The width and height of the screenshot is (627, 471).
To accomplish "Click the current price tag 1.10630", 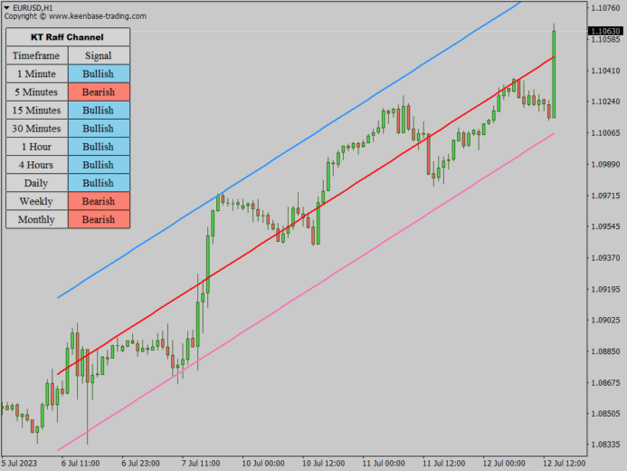I will tap(605, 31).
